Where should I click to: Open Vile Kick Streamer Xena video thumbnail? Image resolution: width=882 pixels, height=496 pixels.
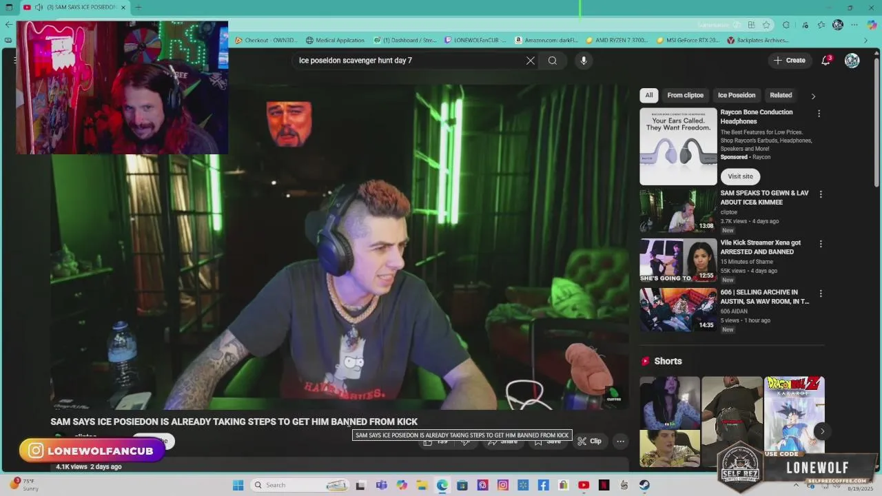pos(678,260)
